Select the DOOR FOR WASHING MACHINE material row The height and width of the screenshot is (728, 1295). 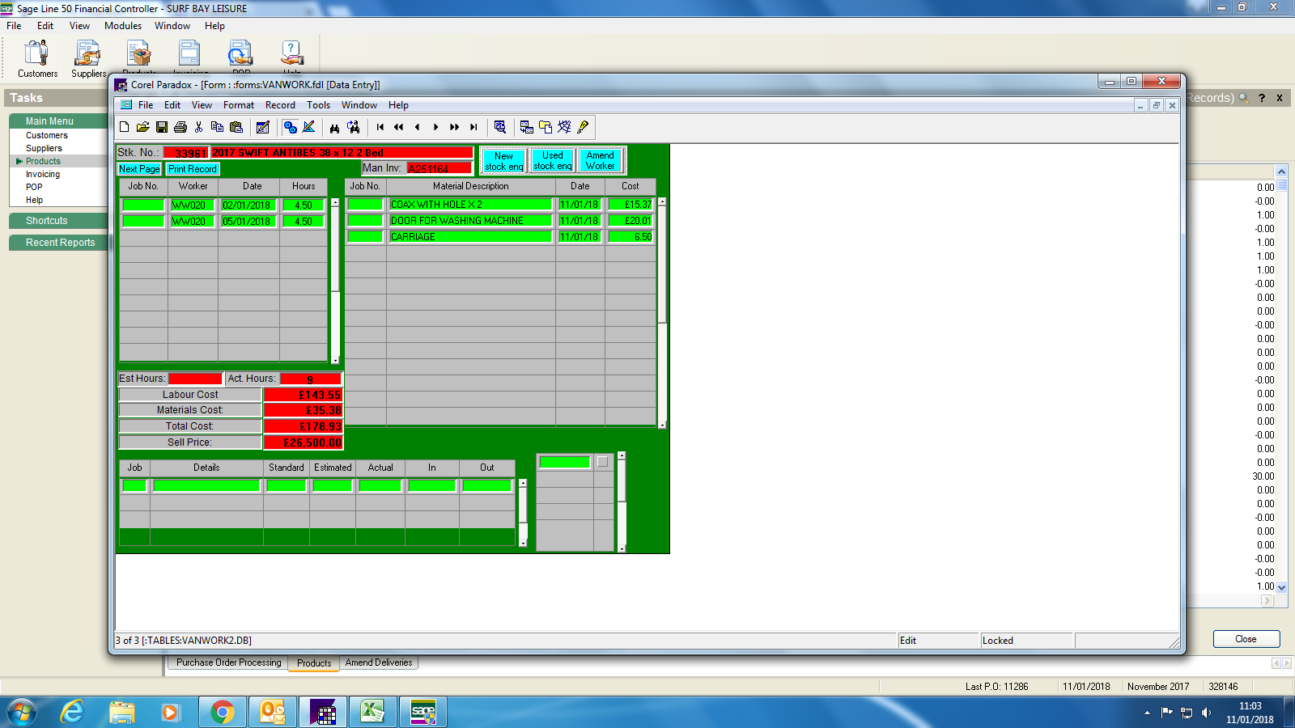click(x=500, y=220)
